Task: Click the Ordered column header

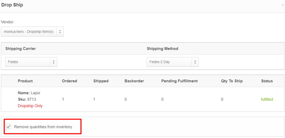Action: pyautogui.click(x=69, y=81)
